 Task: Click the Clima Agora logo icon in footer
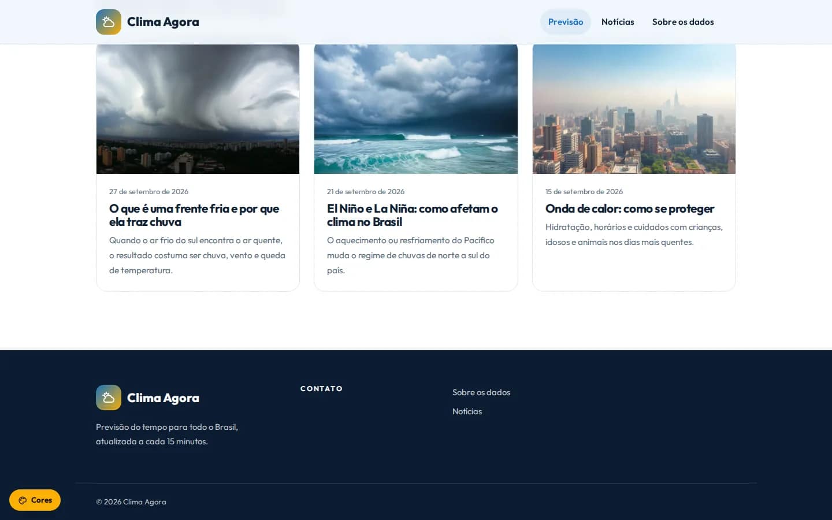click(x=109, y=398)
